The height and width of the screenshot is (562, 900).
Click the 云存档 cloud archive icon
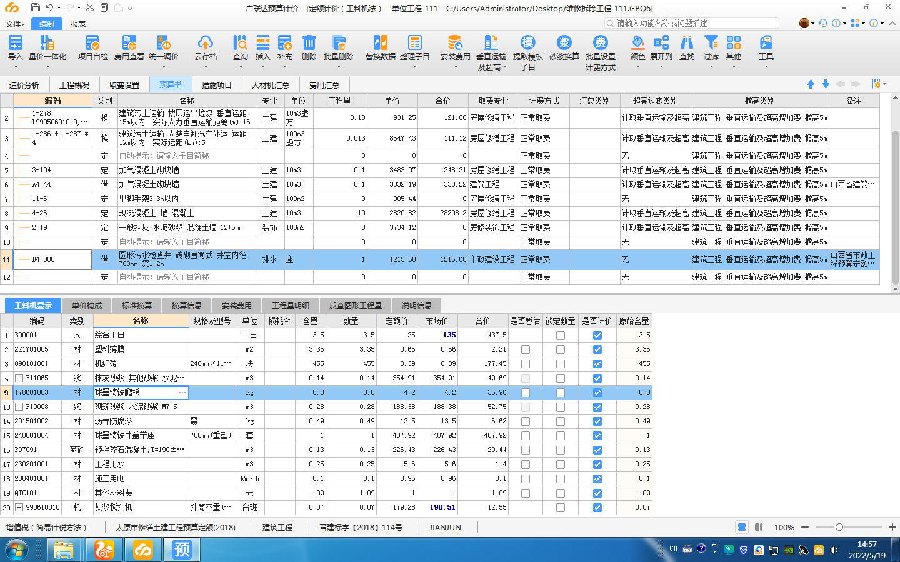[205, 42]
